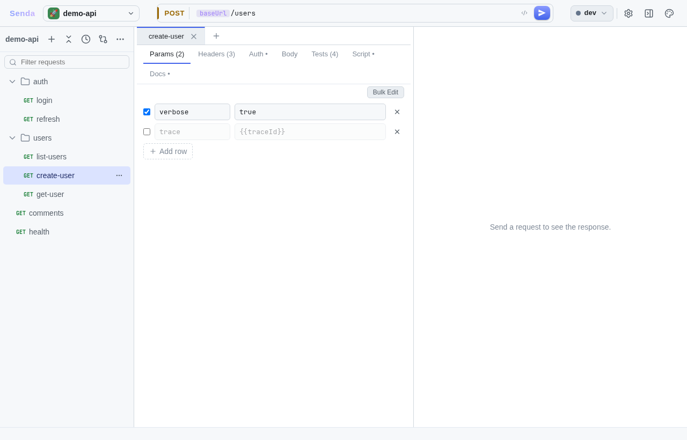Open the demo-api workspace dropdown
687x440 pixels.
[91, 13]
